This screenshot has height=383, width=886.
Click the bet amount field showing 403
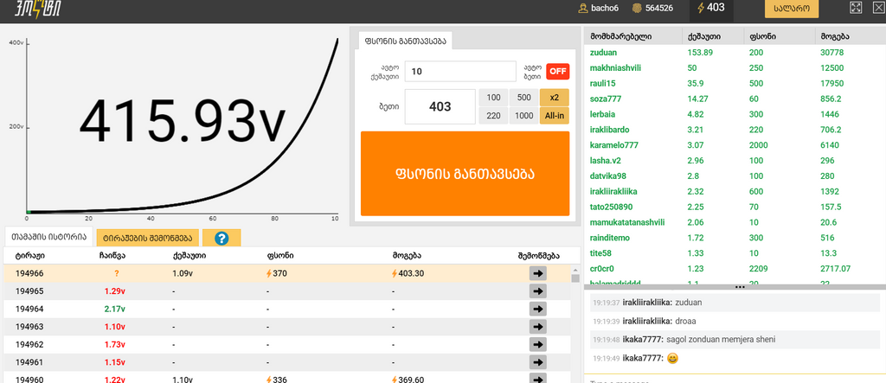440,106
